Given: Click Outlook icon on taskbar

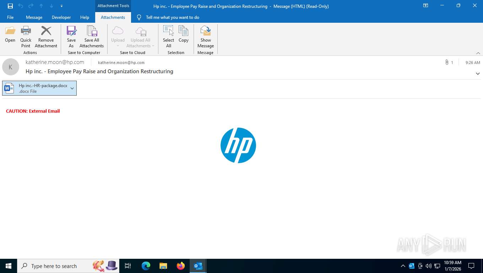Looking at the screenshot, I should 198,266.
